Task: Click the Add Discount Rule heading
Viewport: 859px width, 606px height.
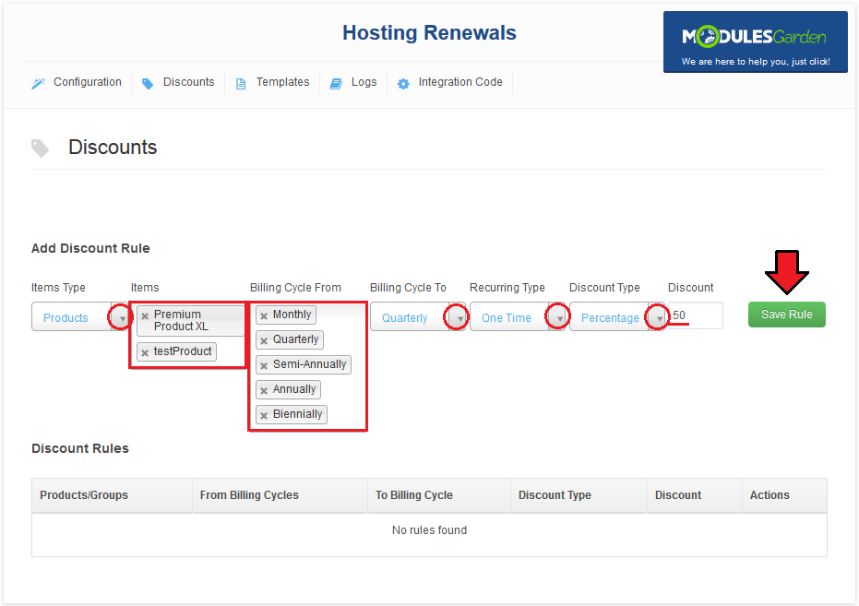Action: pos(90,248)
